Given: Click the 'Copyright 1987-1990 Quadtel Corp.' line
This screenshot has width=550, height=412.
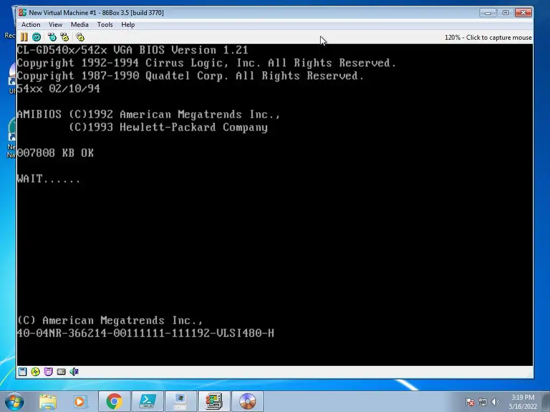Looking at the screenshot, I should tap(191, 76).
